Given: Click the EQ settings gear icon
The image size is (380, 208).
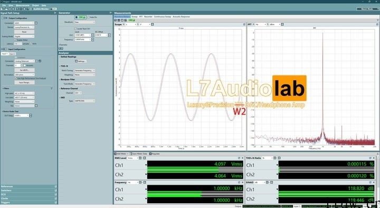Looking at the screenshot, I should [36, 106].
